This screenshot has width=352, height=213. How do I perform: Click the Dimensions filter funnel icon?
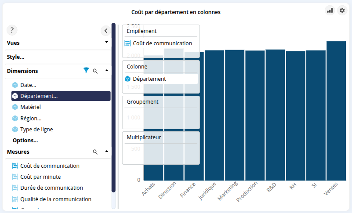point(86,70)
